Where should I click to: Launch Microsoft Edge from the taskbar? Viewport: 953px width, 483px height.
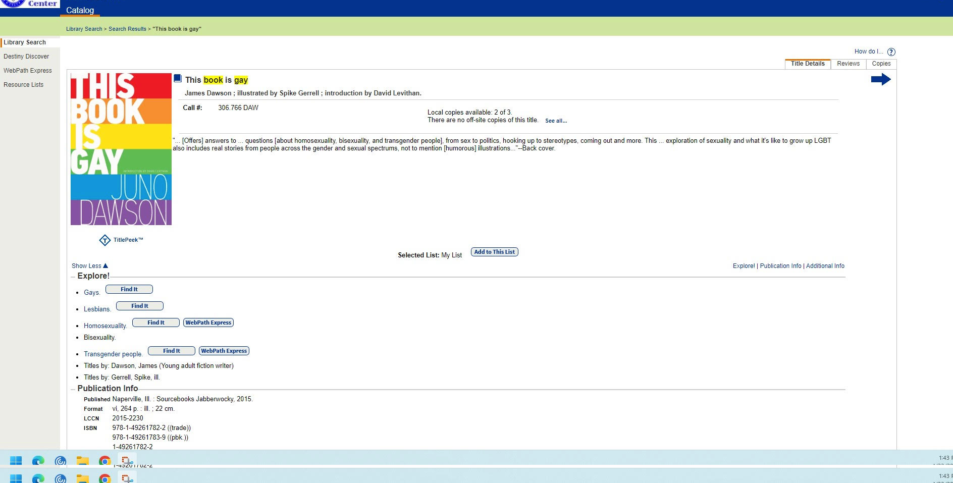click(38, 460)
